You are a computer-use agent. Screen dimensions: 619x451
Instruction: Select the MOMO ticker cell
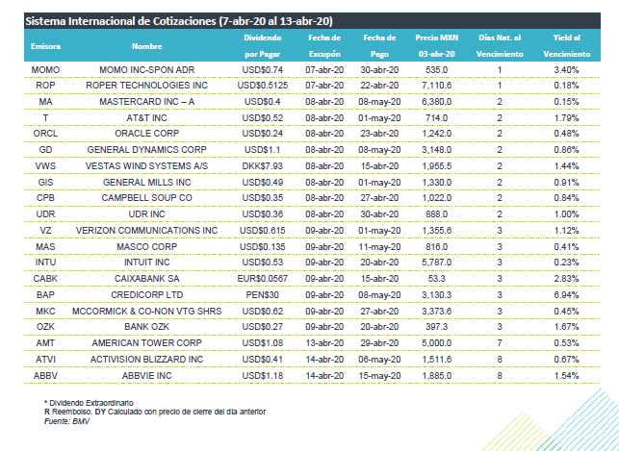pyautogui.click(x=45, y=70)
